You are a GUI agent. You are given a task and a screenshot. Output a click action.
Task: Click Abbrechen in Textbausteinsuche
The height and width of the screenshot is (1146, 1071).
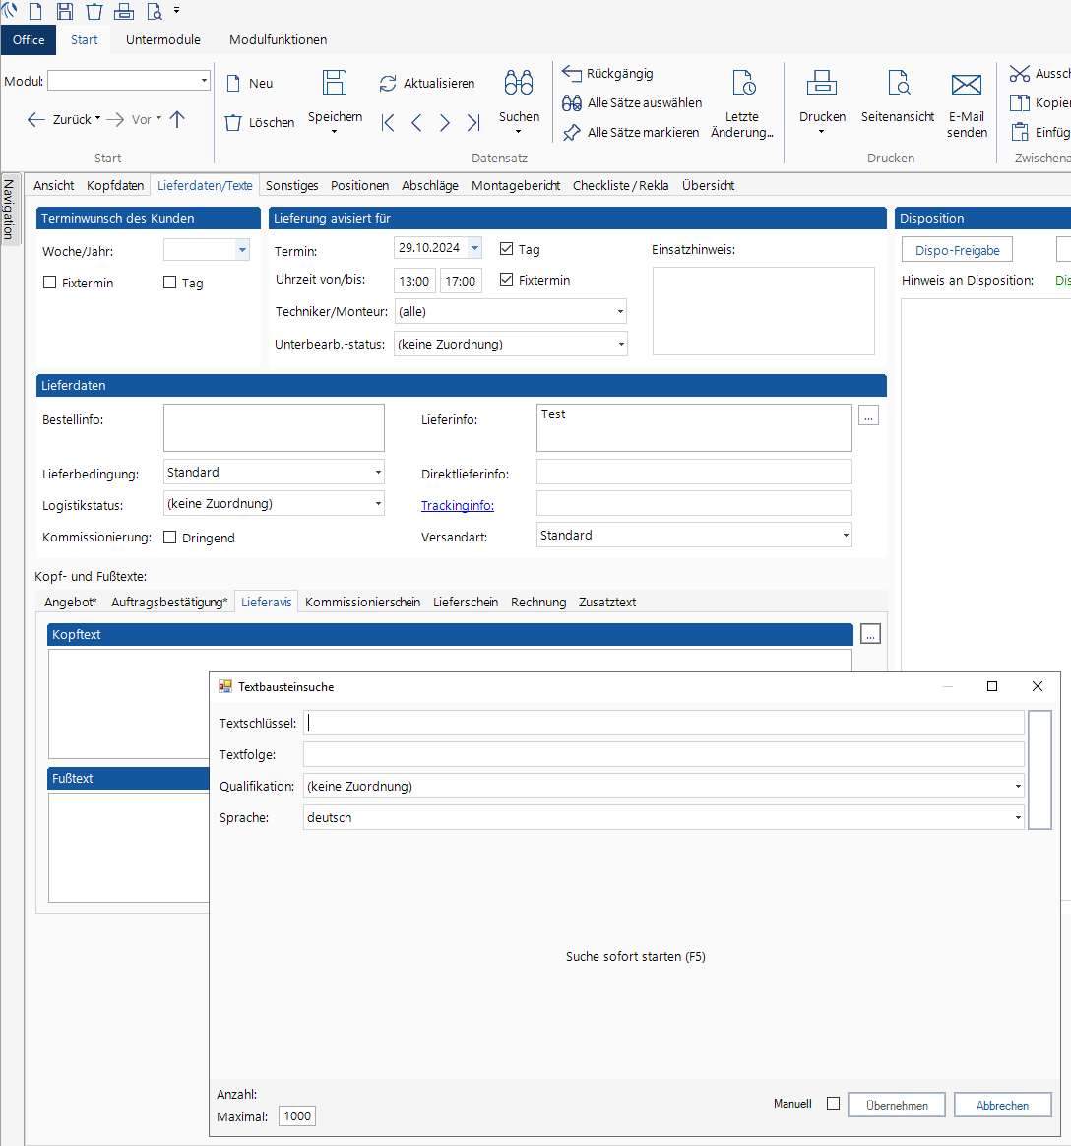tap(1002, 1105)
